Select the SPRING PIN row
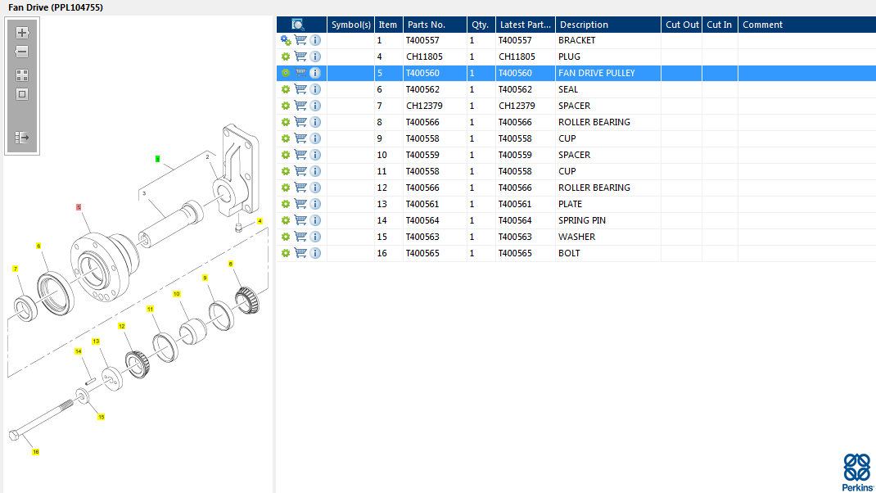Viewport: 876px width, 493px height. point(581,220)
